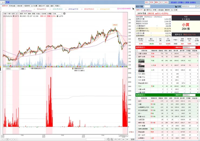Open the 關鍵券商 dropdown in buy panel
This screenshot has height=141, width=200.
click(x=189, y=47)
